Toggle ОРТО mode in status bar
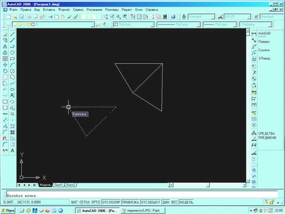The width and height of the screenshot is (285, 214). point(95,202)
